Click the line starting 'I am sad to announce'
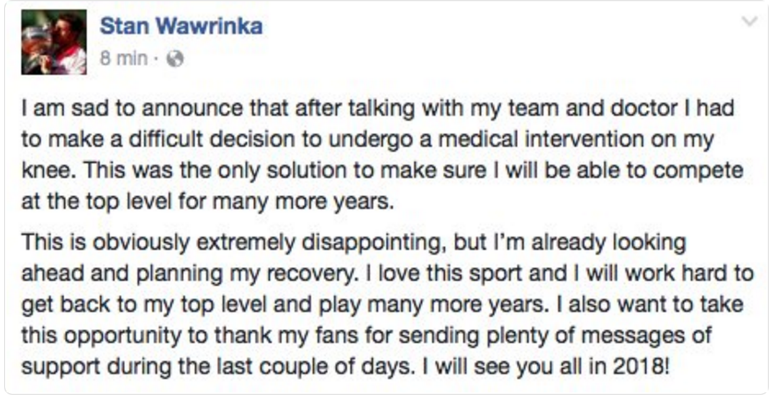769x395 pixels. (x=377, y=109)
